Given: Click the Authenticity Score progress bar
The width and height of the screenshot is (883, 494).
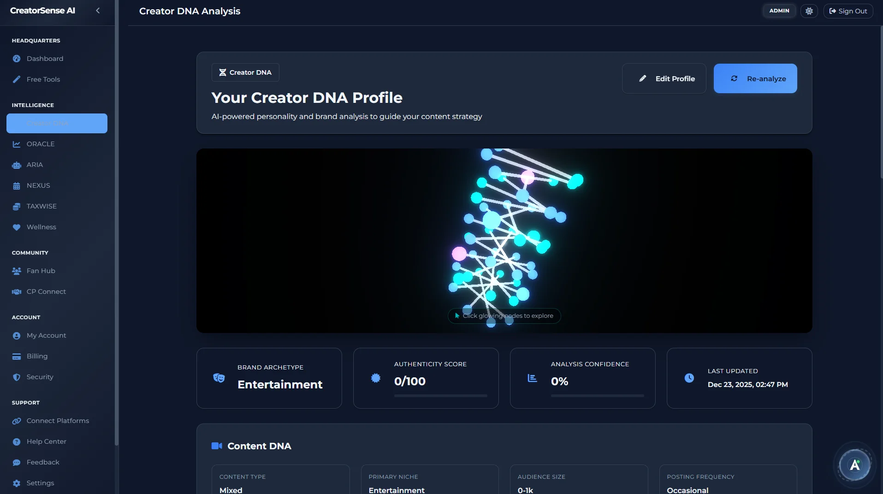Looking at the screenshot, I should point(440,396).
